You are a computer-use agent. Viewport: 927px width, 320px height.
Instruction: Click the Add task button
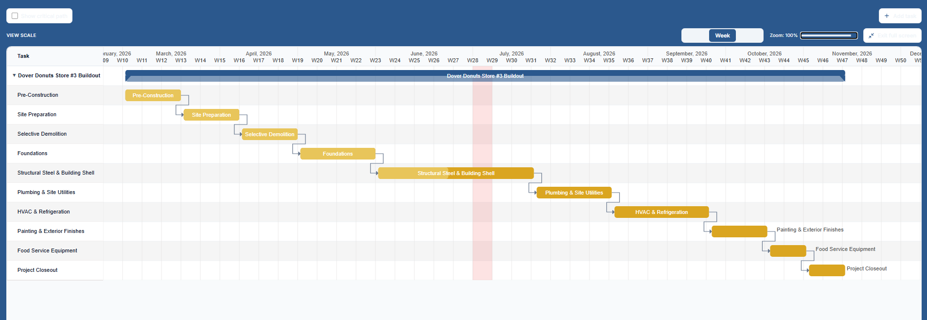point(900,16)
